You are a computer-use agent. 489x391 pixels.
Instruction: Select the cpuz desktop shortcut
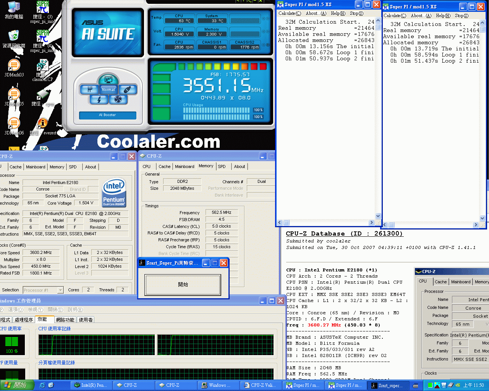[x=42, y=97]
